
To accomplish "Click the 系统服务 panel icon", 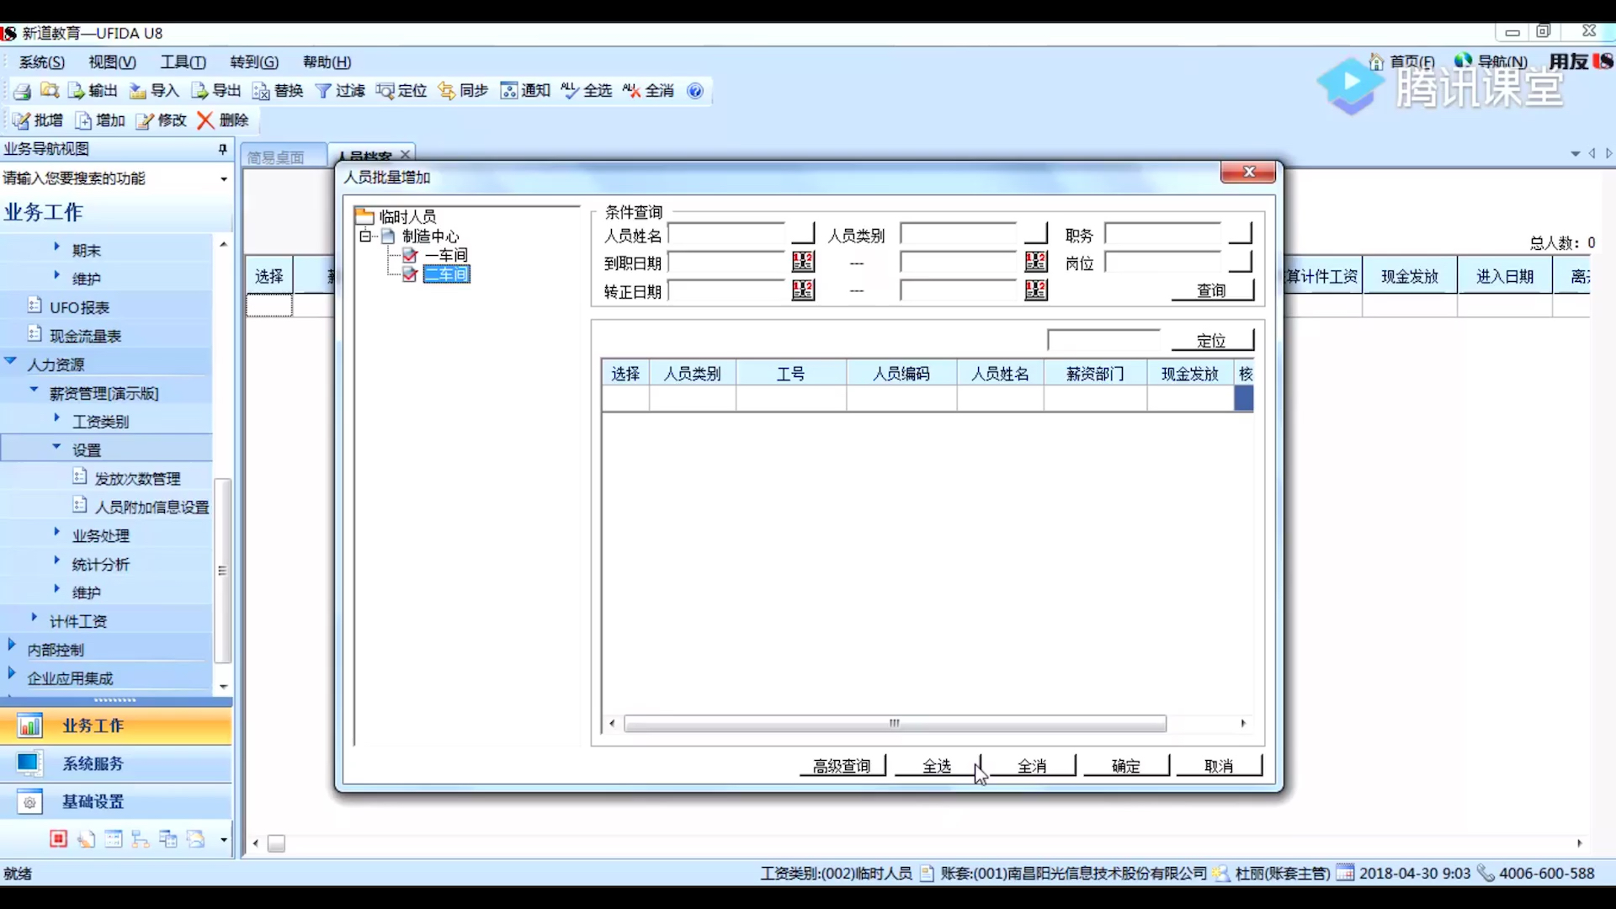I will coord(29,763).
